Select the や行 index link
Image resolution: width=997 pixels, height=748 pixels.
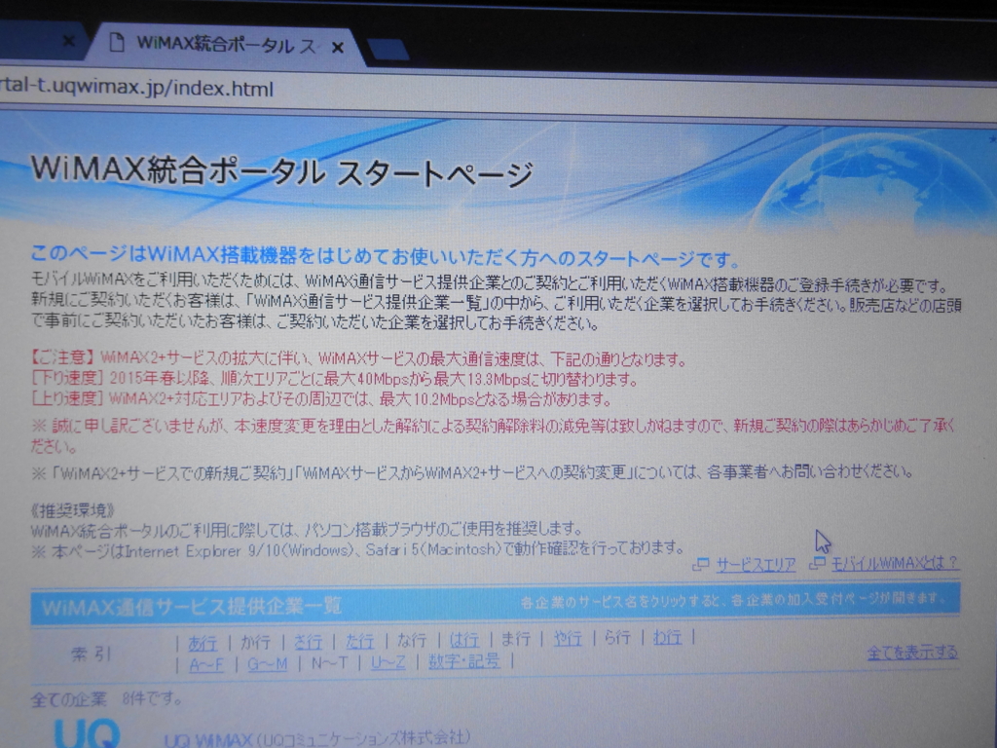pos(568,638)
